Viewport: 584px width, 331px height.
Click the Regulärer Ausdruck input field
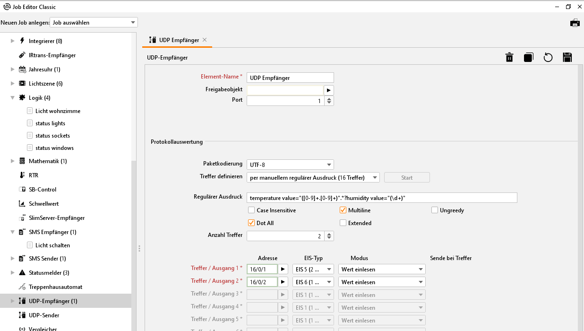382,198
